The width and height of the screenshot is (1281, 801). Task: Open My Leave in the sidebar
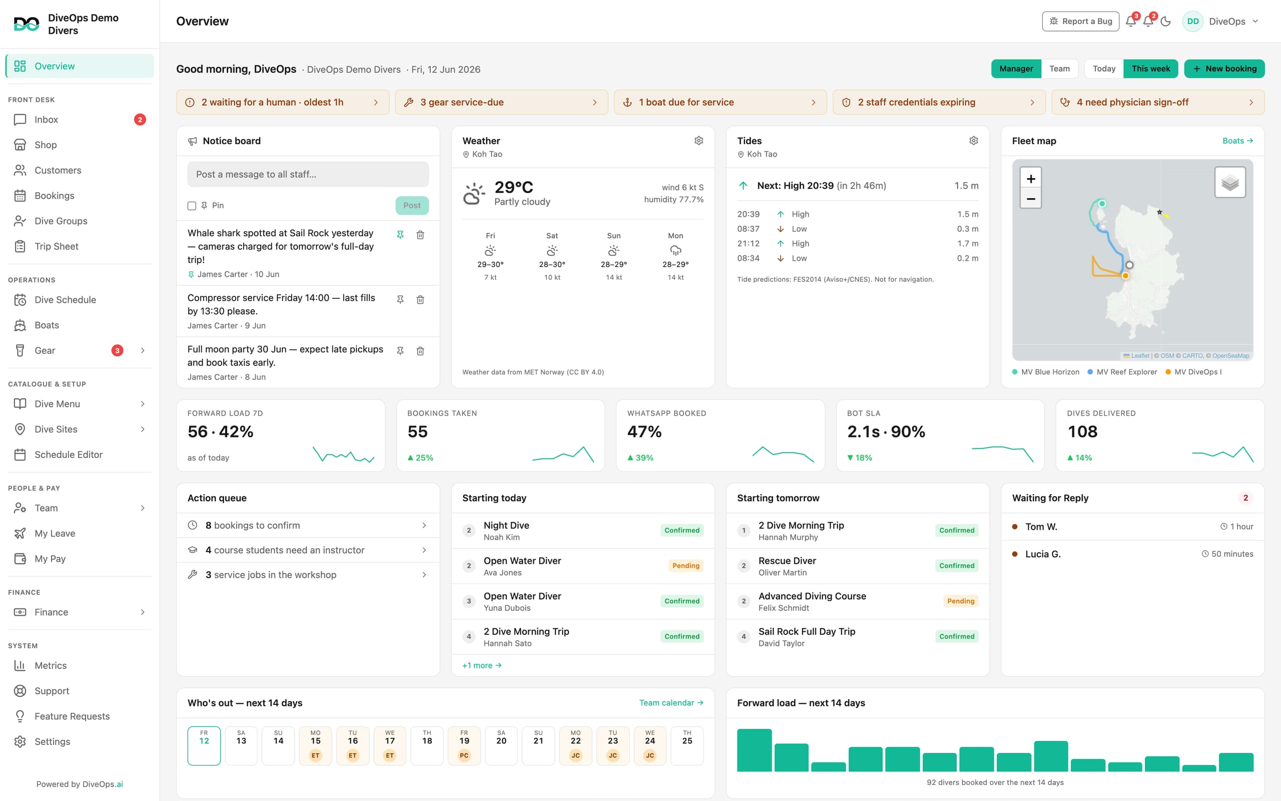click(80, 534)
